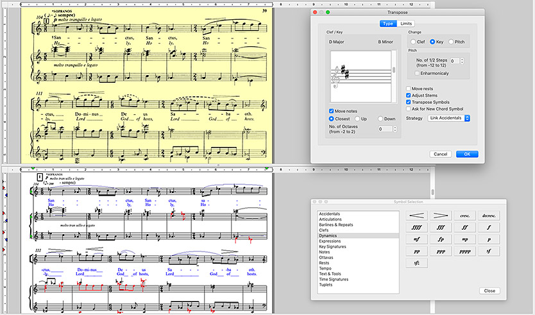Open the Tuplets symbol category
Image resolution: width=535 pixels, height=315 pixels.
tap(358, 285)
